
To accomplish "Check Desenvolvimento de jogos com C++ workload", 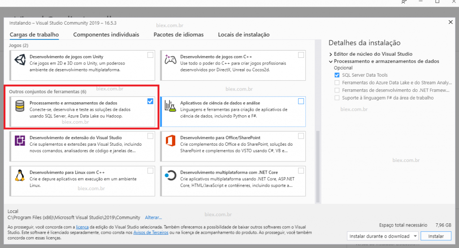I will [301, 55].
